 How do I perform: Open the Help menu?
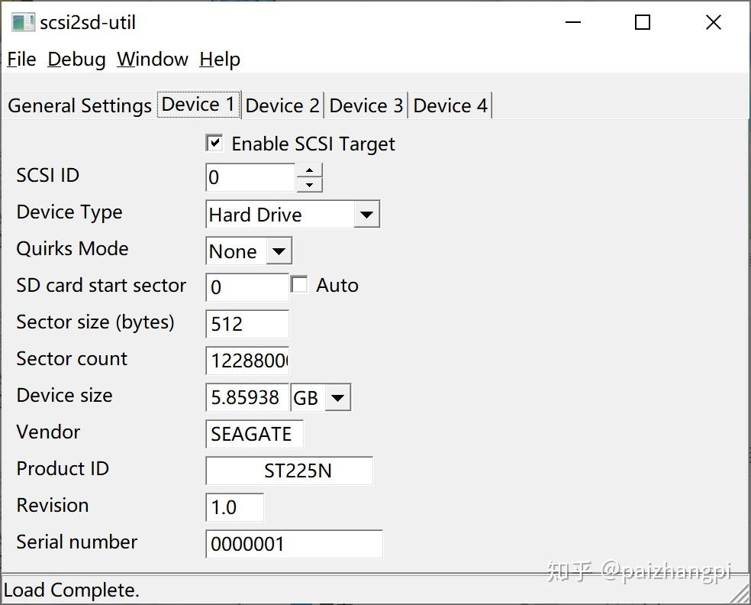tap(219, 59)
